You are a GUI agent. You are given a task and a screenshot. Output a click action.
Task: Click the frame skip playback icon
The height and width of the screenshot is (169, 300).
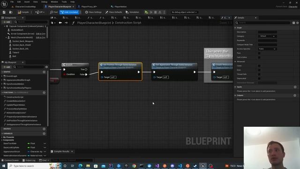151,12
